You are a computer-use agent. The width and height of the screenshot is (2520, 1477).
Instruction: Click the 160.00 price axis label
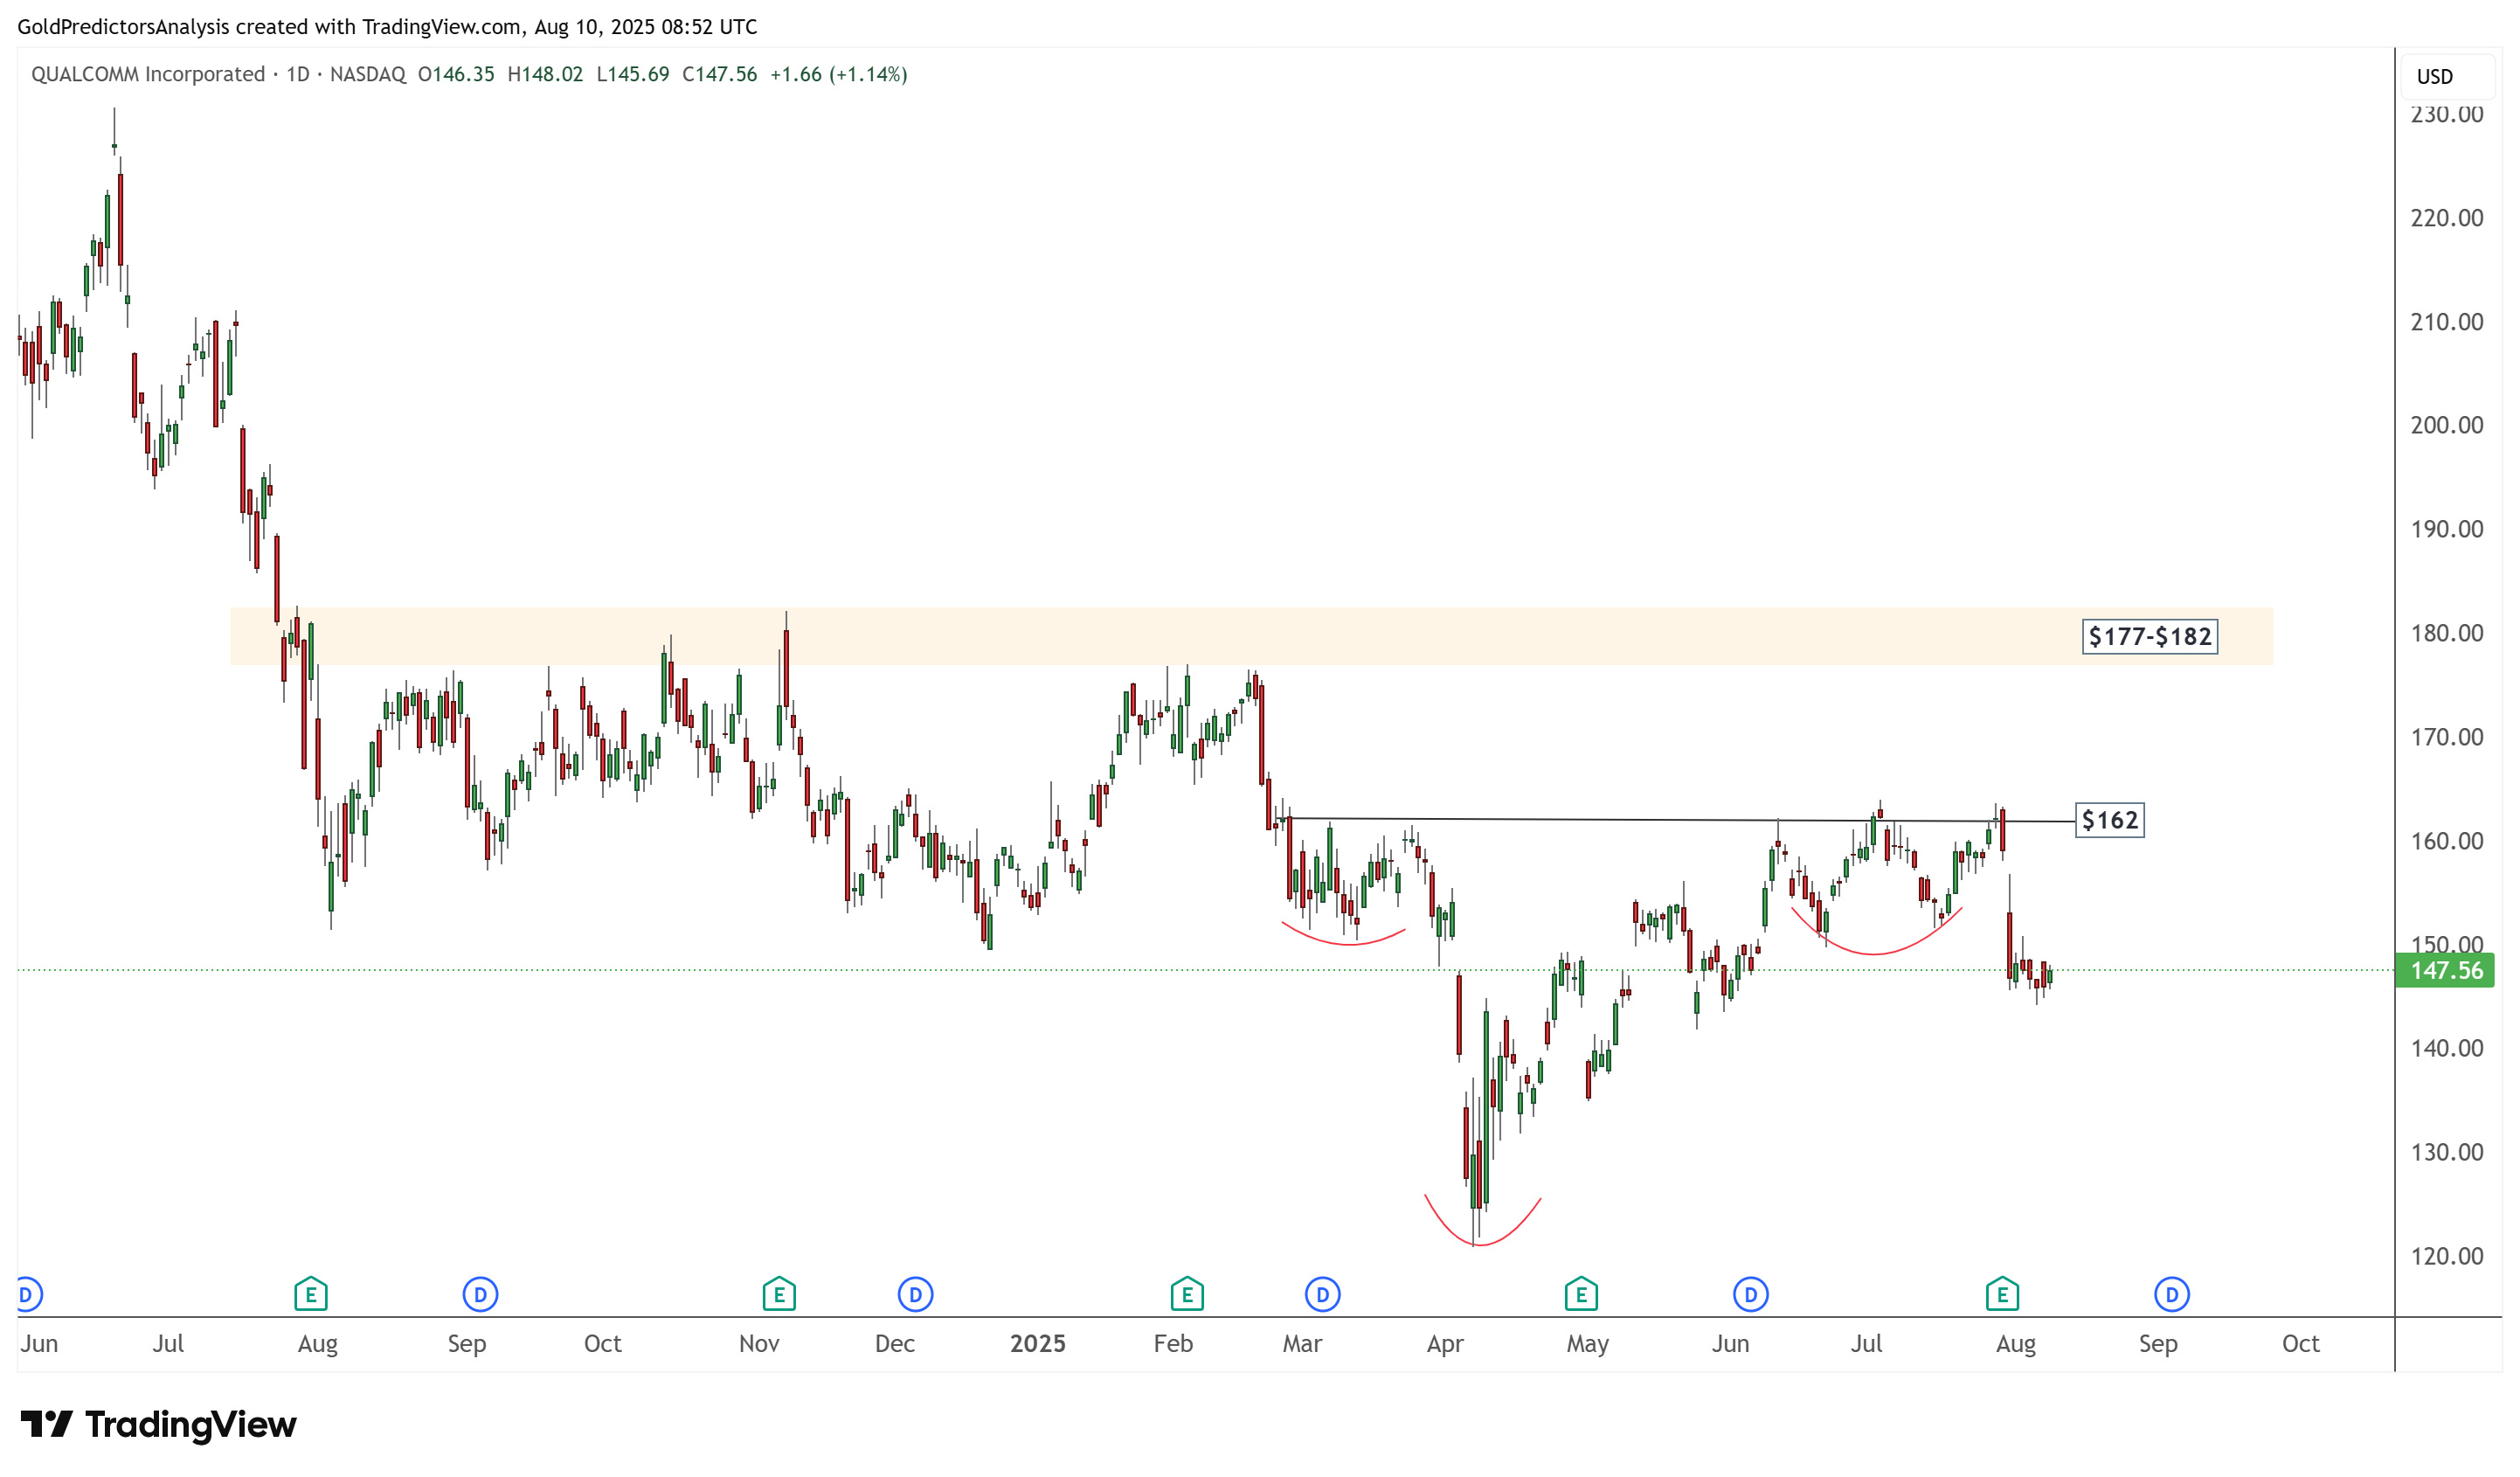2446,841
